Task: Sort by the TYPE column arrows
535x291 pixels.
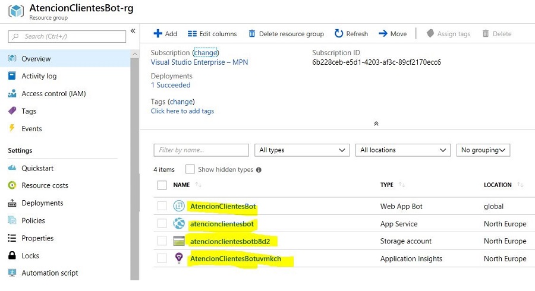Action: 402,185
